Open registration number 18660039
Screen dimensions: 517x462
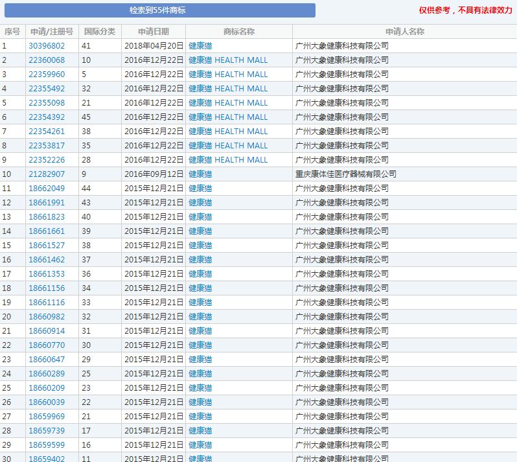pos(47,402)
